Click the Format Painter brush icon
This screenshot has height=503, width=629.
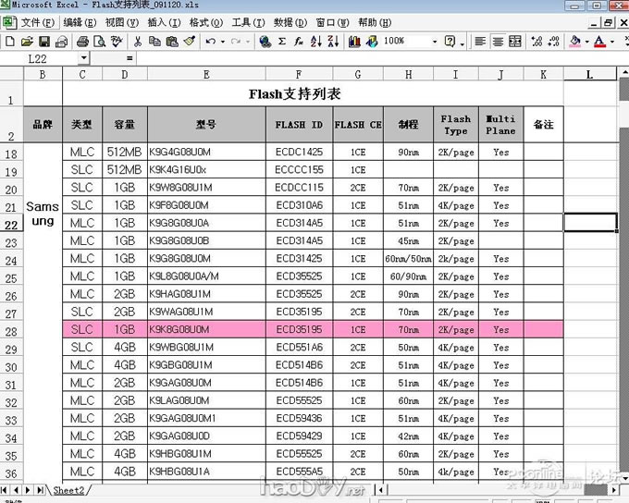tap(189, 42)
